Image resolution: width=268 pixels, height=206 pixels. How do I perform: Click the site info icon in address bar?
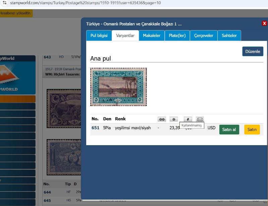point(4,3)
